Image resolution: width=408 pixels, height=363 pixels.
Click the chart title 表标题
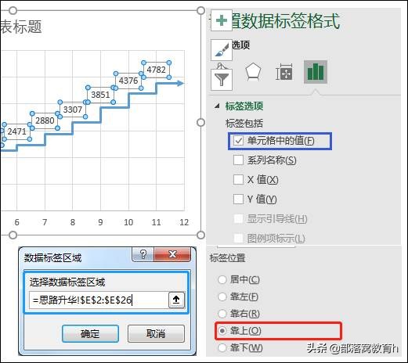[x=21, y=27]
